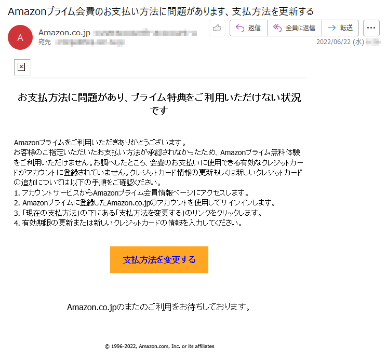The image size is (387, 361).
Task: Click the 宛先 recipient label
Action: [x=45, y=42]
